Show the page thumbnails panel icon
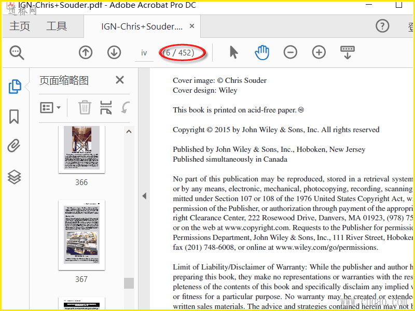 [15, 87]
